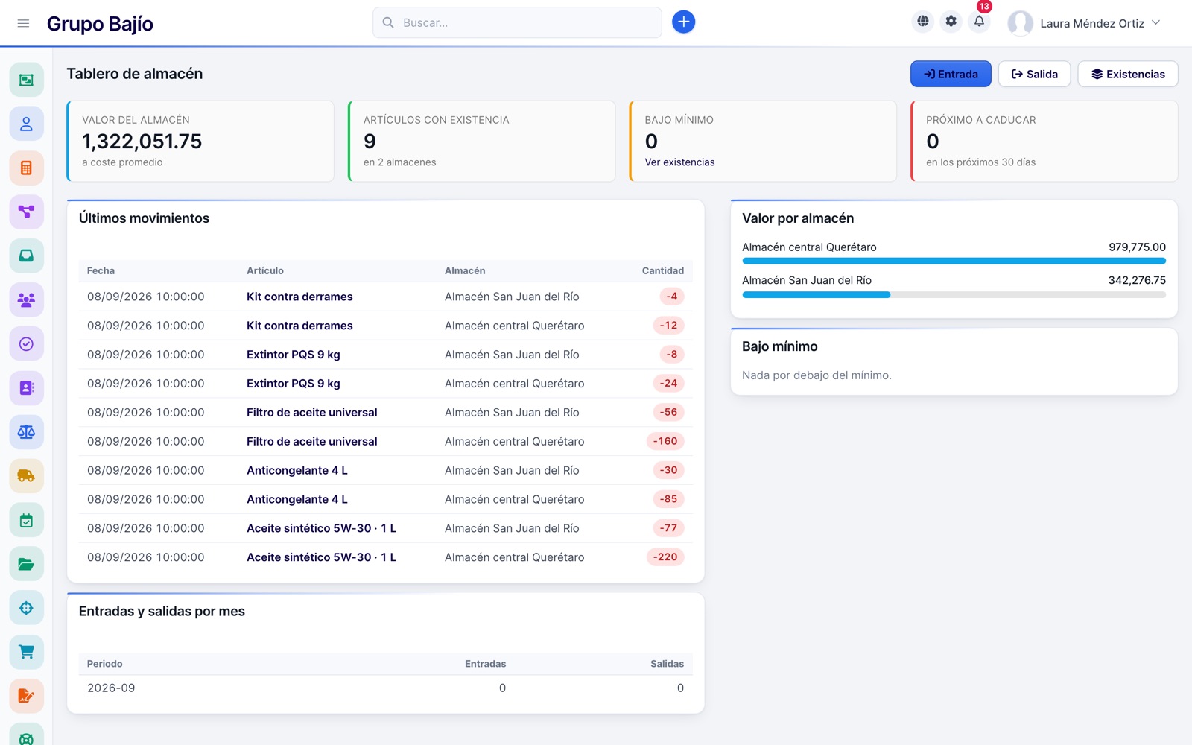The width and height of the screenshot is (1192, 745).
Task: Open the delivery truck icon in sidebar
Action: pos(26,475)
